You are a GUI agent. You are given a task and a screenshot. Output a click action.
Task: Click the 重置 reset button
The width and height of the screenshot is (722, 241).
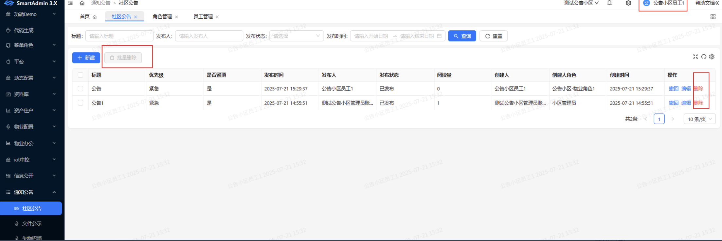[494, 36]
